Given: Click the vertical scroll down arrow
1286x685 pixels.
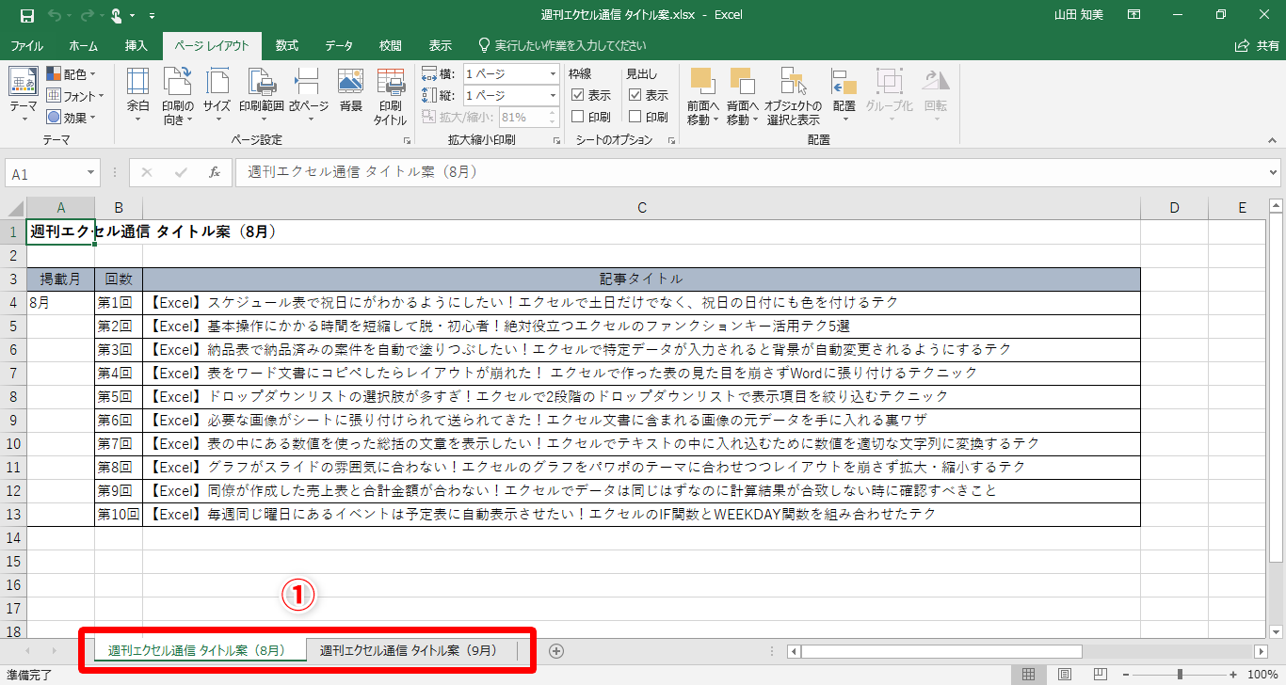Looking at the screenshot, I should point(1276,632).
